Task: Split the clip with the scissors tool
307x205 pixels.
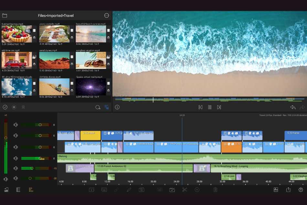Action: (x=185, y=190)
